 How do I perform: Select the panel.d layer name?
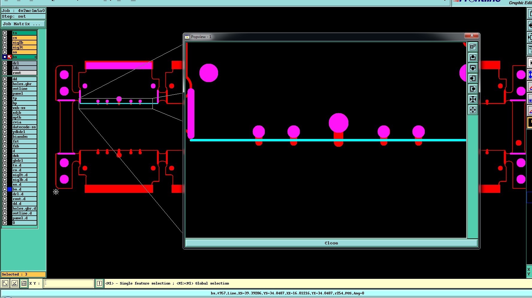pos(24,218)
